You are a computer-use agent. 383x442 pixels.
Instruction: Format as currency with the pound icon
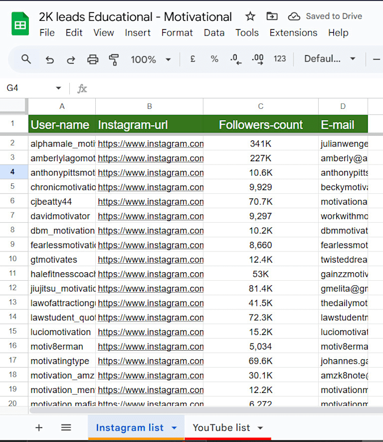point(193,59)
